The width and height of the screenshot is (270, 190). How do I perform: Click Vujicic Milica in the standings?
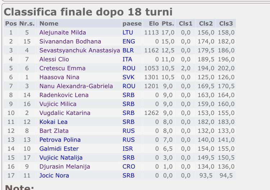tap(58, 104)
